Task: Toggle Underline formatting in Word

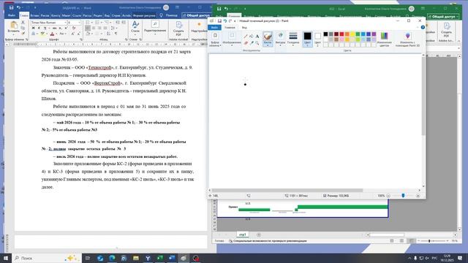Action: 45,28
